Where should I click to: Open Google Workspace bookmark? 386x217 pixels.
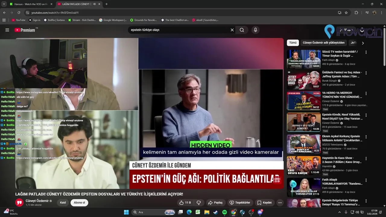(x=113, y=20)
